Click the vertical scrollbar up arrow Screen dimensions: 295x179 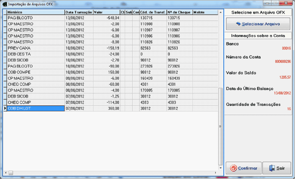click(x=220, y=12)
